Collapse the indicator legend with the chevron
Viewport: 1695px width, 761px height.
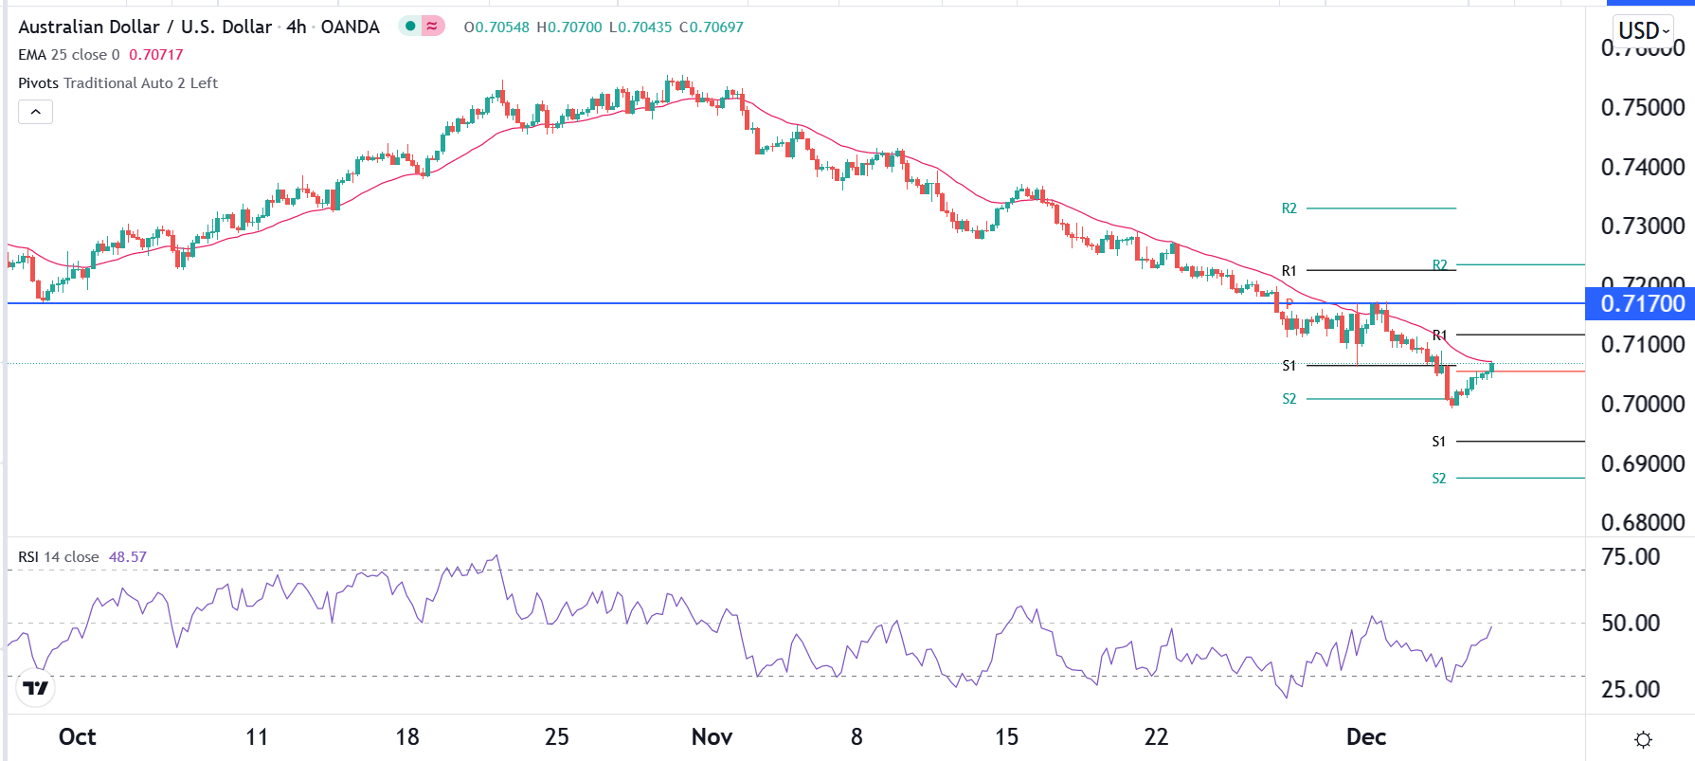[x=36, y=112]
